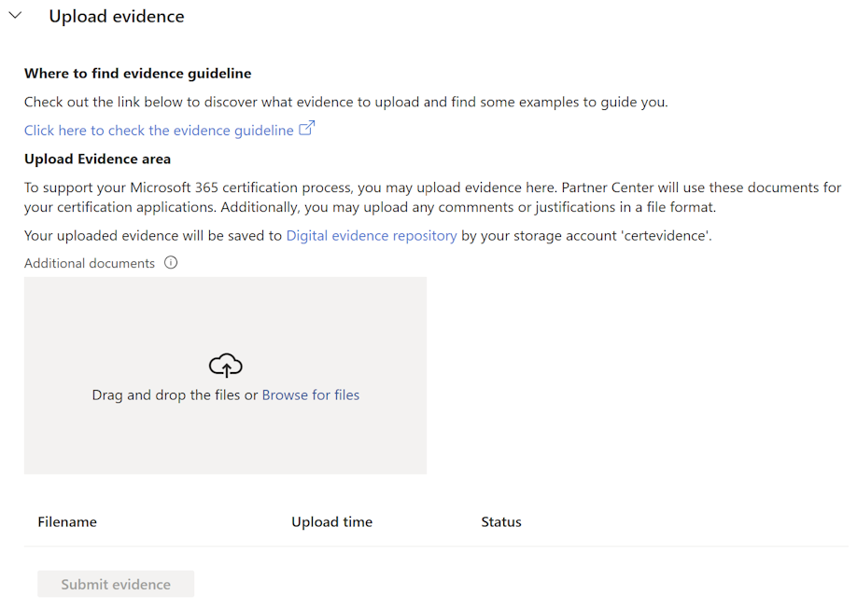Click the Upload evidence section title
This screenshot has height=609, width=857.
[x=117, y=17]
